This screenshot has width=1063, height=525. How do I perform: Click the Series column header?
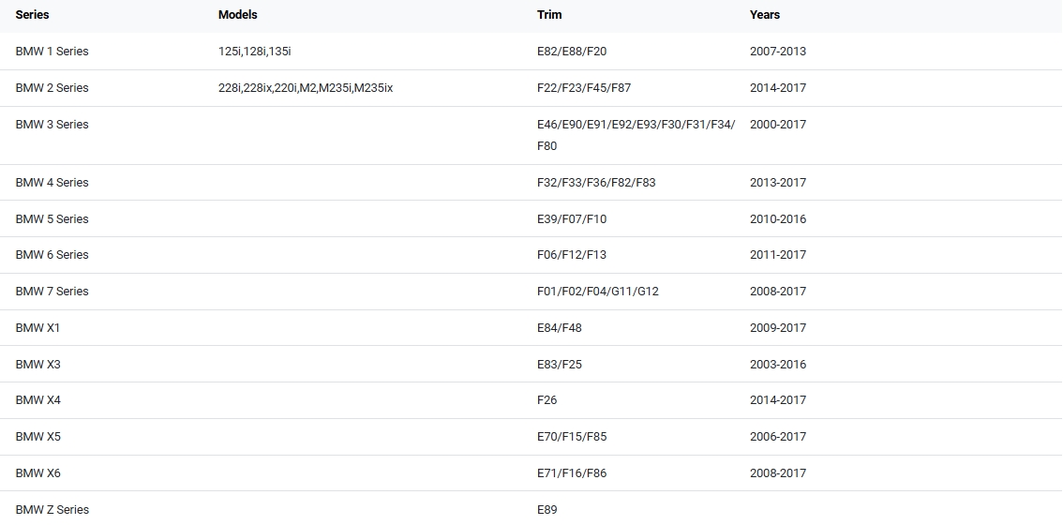(x=32, y=15)
